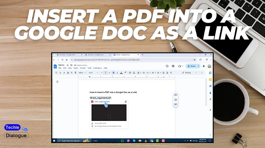Get add-ons plus icon in the side panel
265x148 pixels.
(x=210, y=110)
